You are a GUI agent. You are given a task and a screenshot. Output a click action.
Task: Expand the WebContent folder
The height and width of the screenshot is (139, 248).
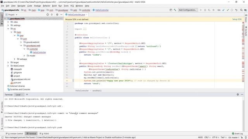click(x=8, y=66)
